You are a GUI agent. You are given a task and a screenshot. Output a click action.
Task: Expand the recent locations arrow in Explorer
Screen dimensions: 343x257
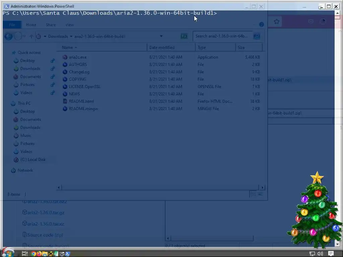(x=24, y=36)
